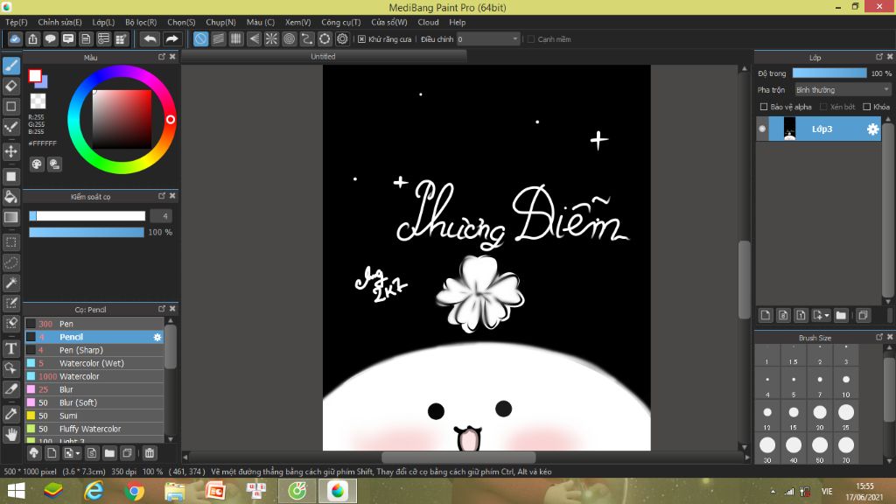The width and height of the screenshot is (896, 504).
Task: Switch to the Untitled canvas tab
Action: pyautogui.click(x=324, y=57)
